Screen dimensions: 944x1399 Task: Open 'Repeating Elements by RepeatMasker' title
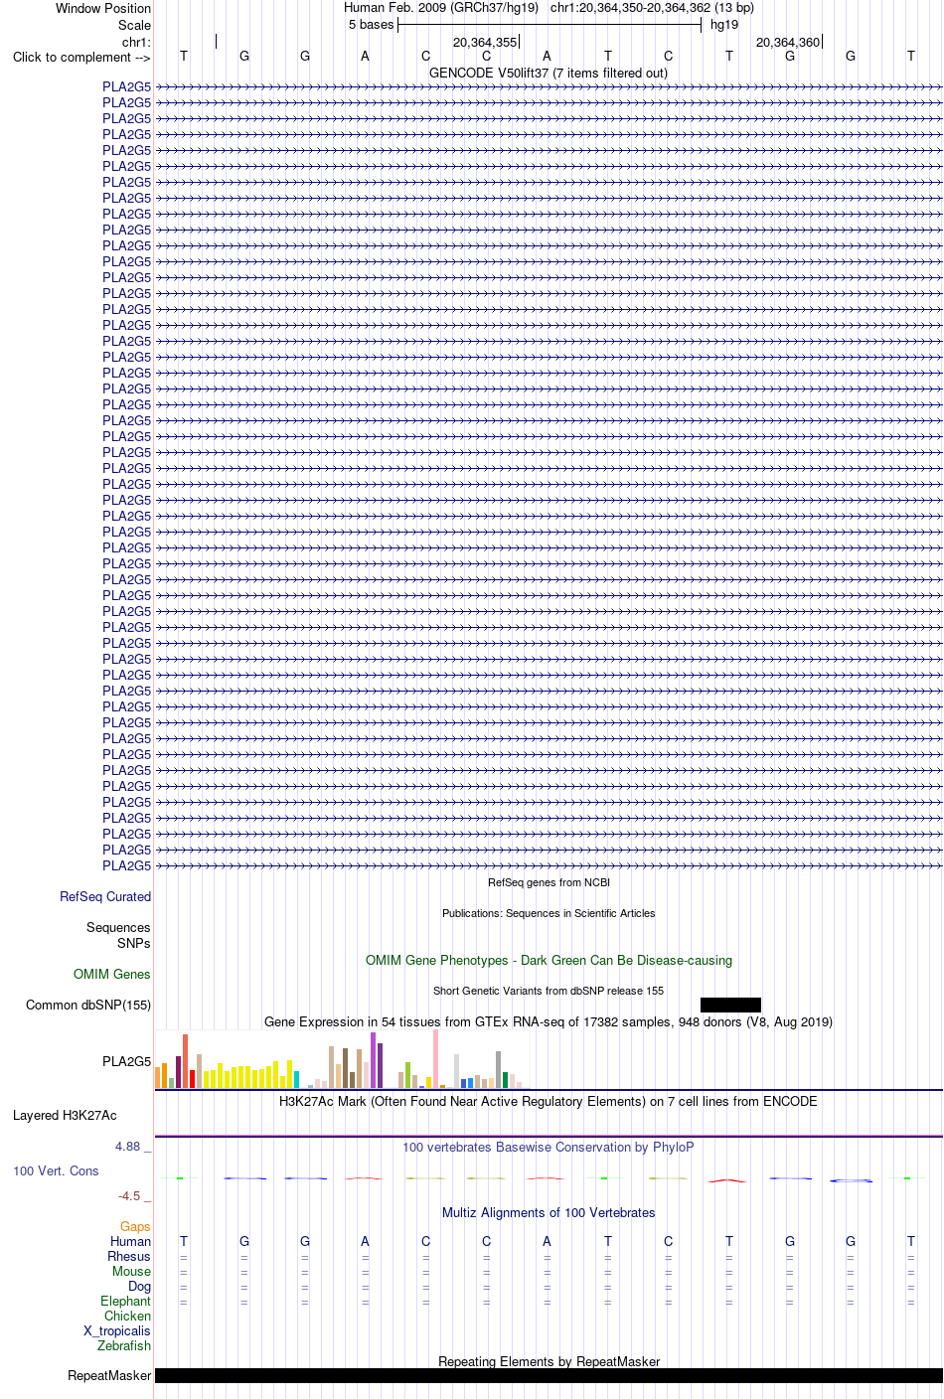point(549,1361)
